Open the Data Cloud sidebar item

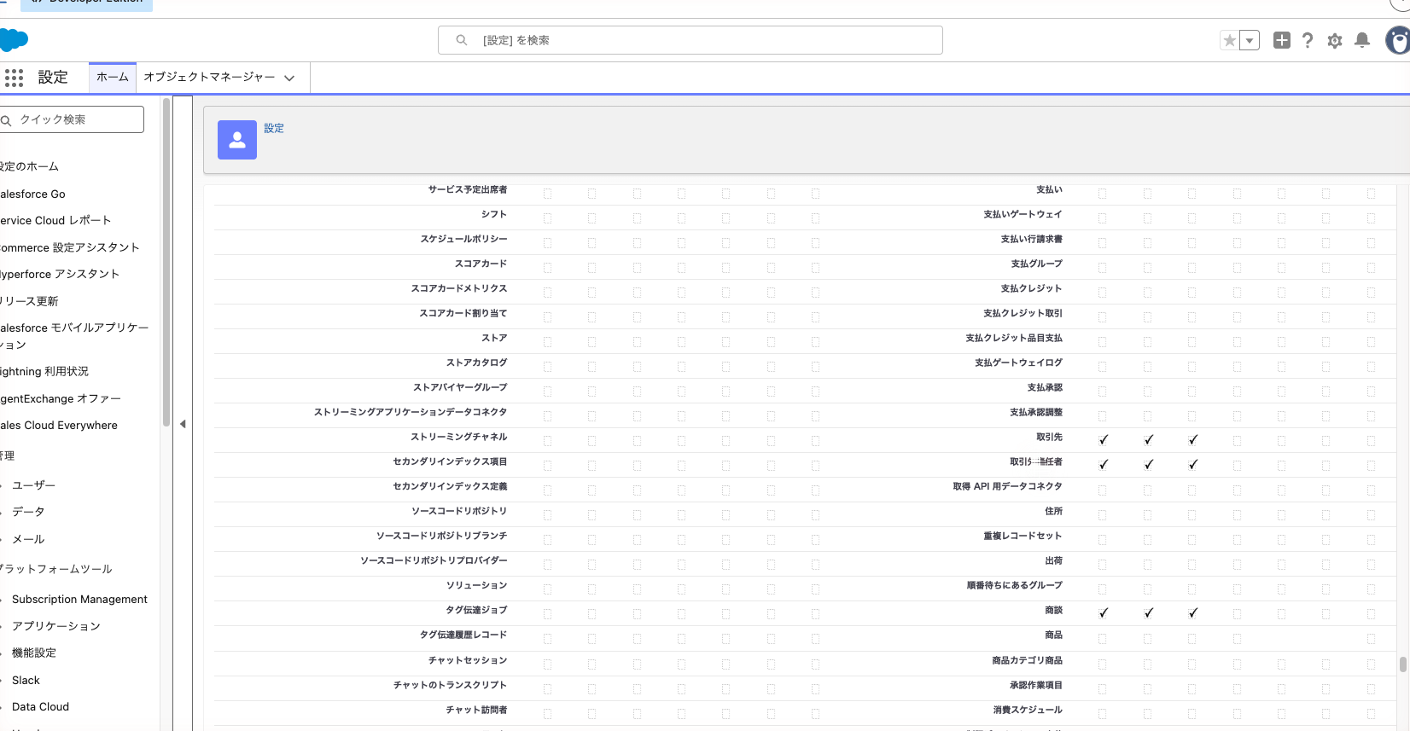(40, 707)
